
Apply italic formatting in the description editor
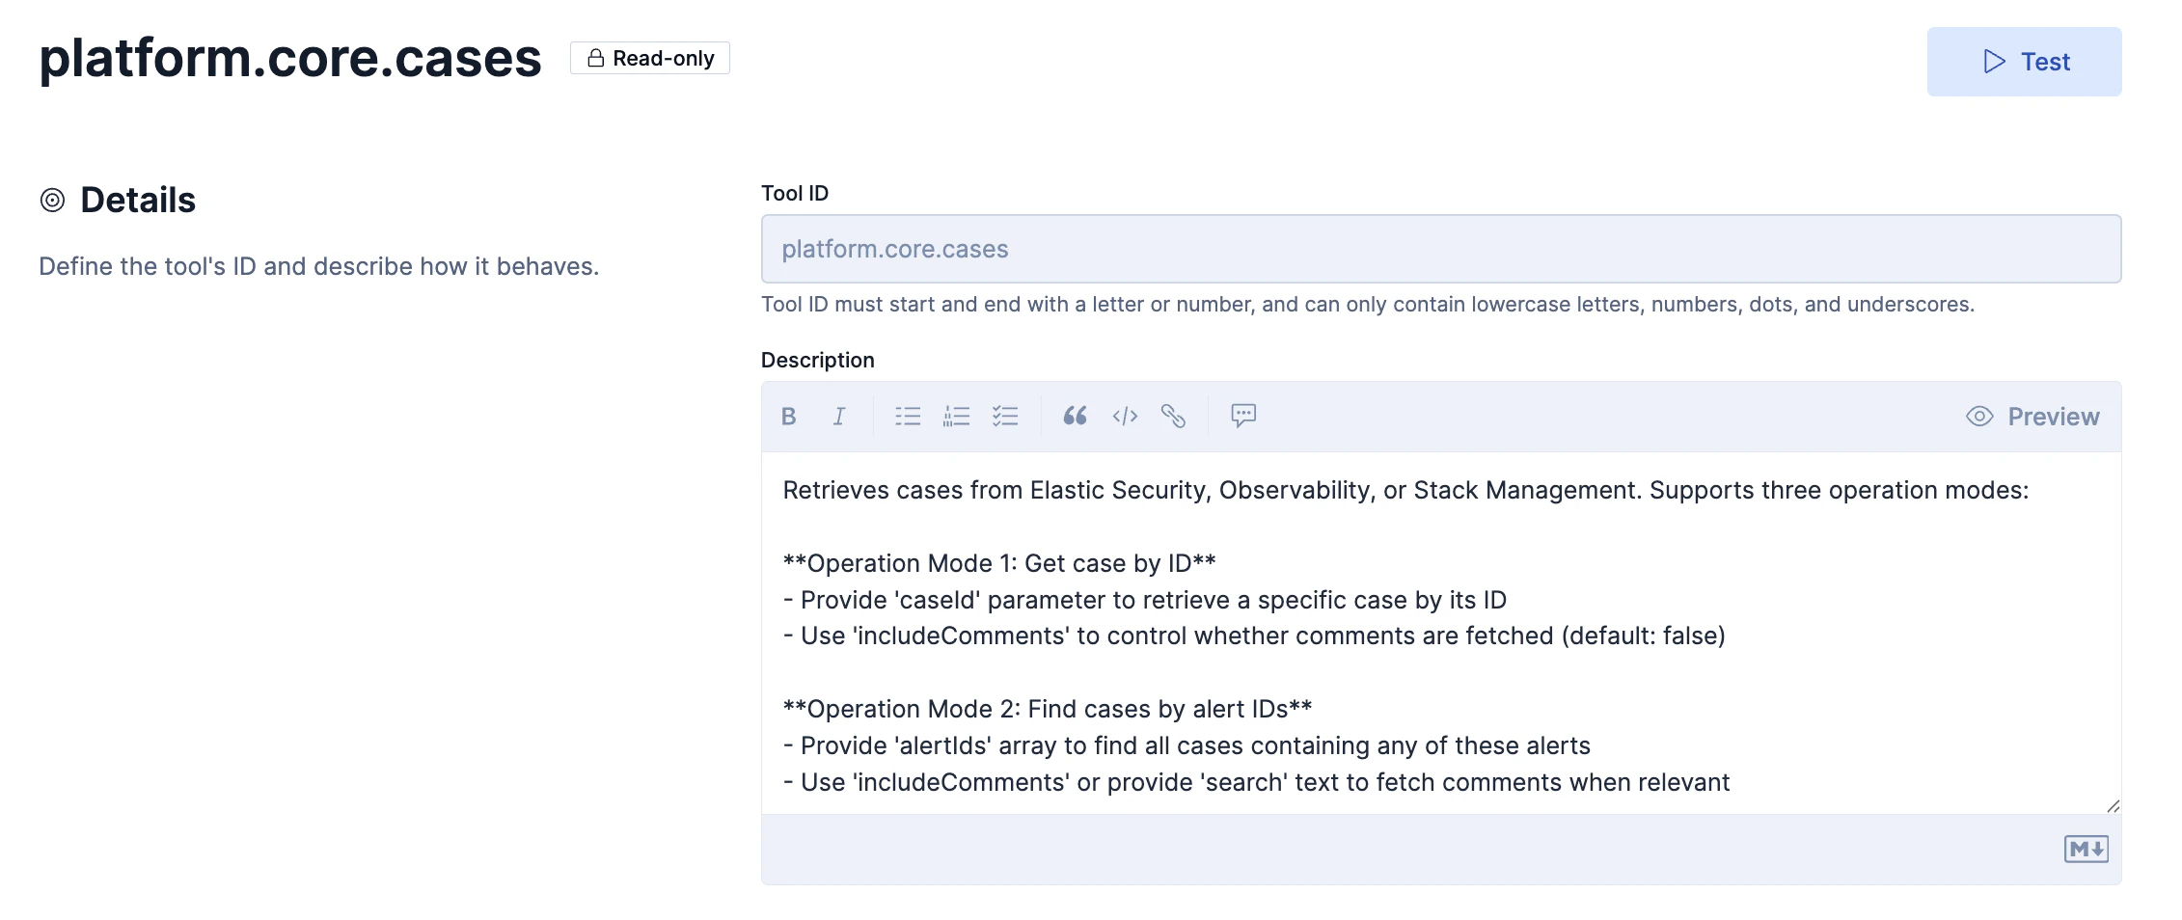point(838,417)
